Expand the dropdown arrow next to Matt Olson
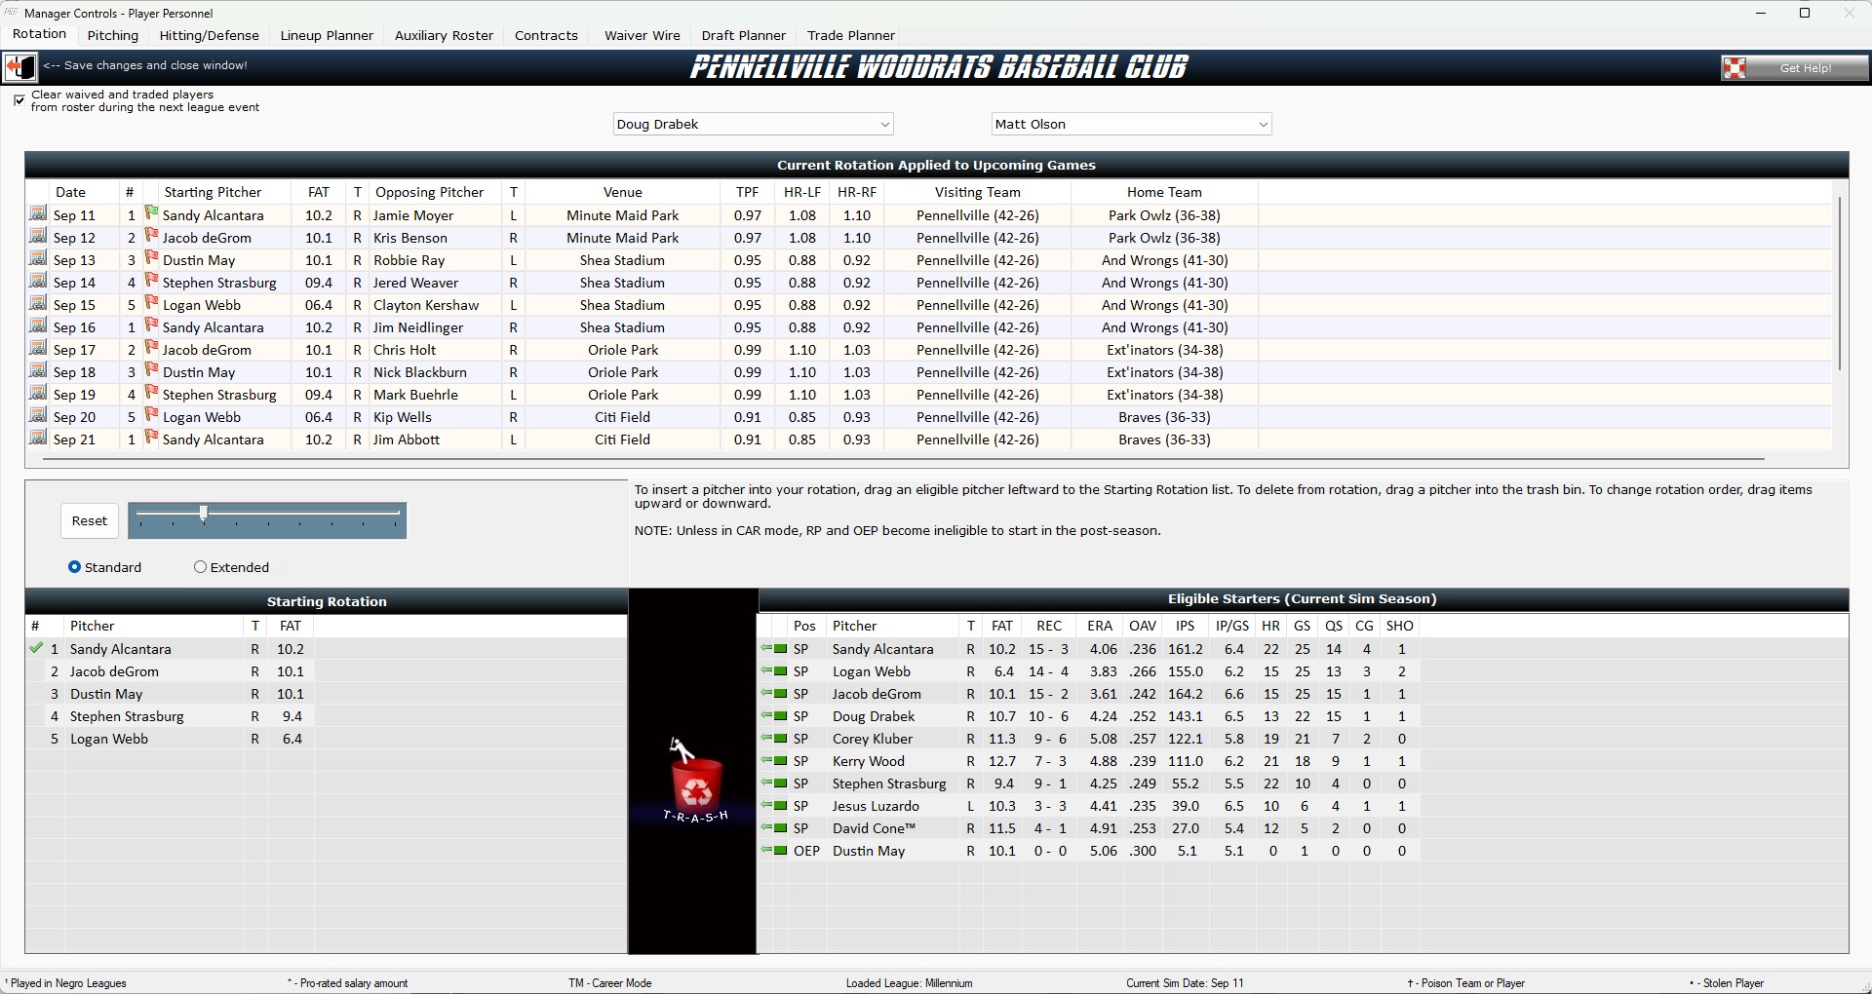This screenshot has width=1872, height=994. tap(1263, 124)
